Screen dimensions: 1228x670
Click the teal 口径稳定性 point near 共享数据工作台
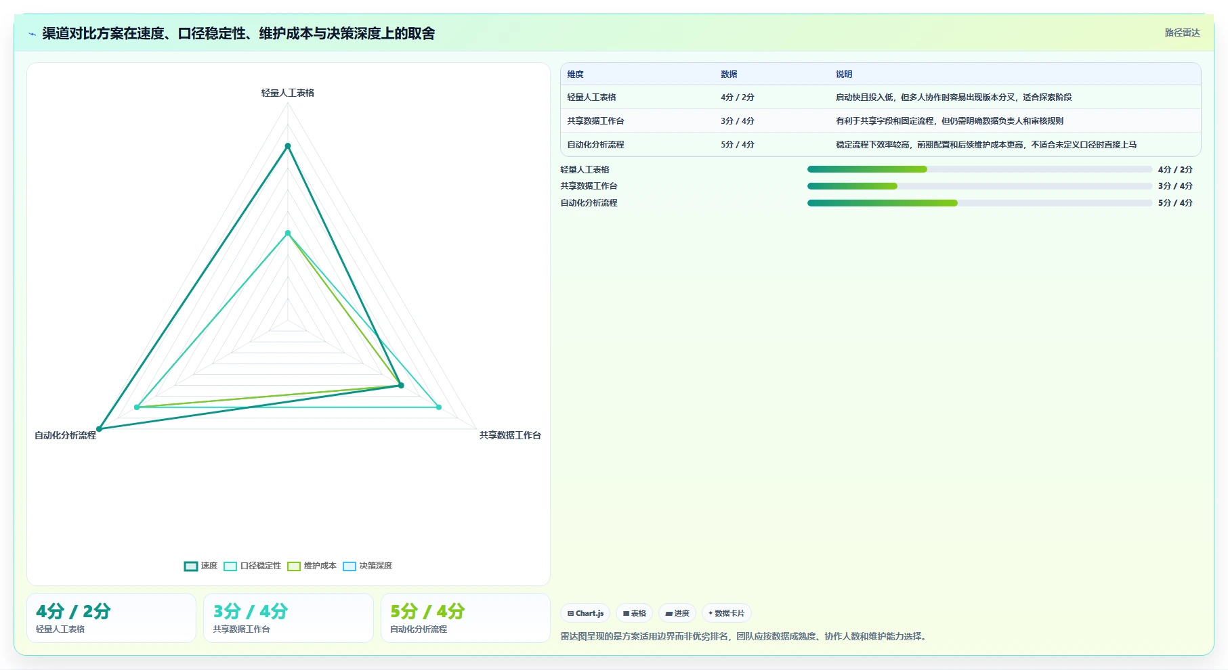coord(439,407)
